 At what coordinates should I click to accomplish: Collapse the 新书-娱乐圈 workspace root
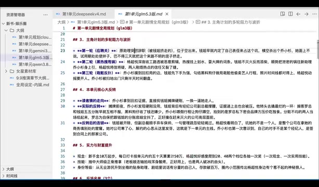[x=3, y=23]
